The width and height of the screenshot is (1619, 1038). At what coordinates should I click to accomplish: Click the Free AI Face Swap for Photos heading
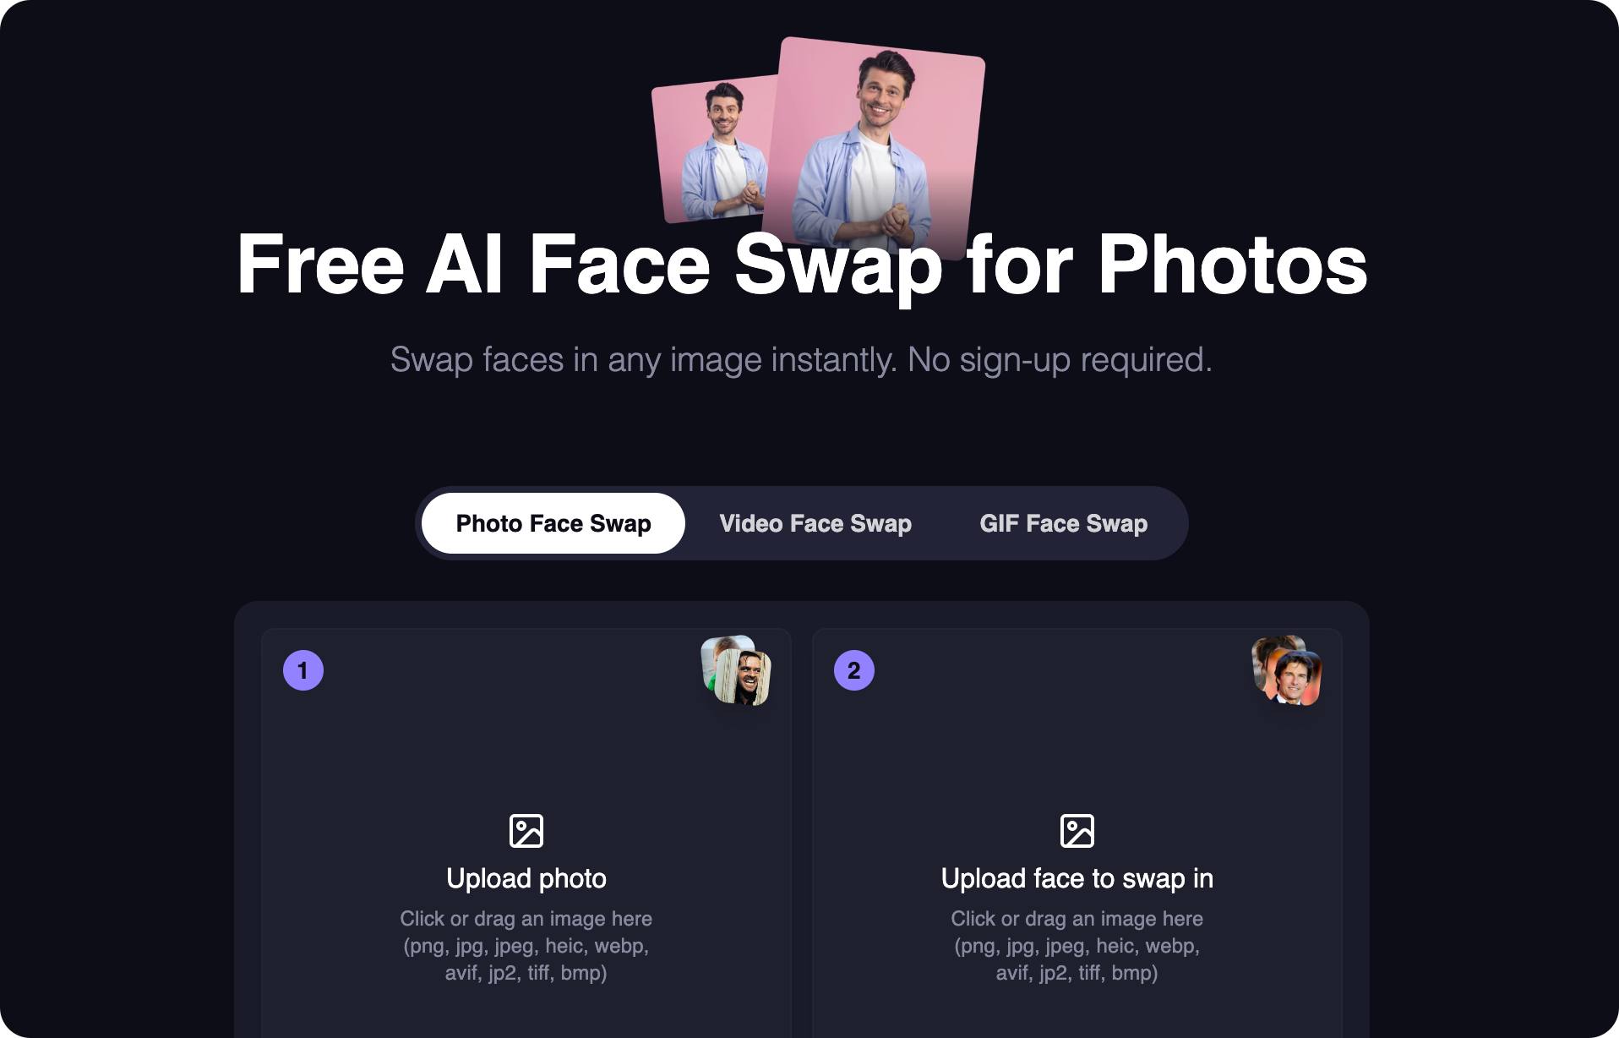[x=802, y=265]
